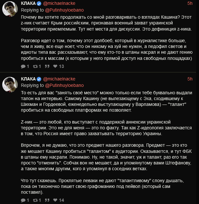Click the 5h timestamp on the 13-like tweet

pyautogui.click(x=190, y=4)
